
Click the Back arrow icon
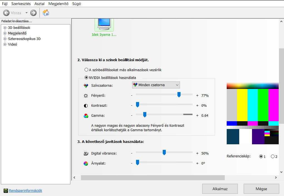pyautogui.click(x=6, y=13)
